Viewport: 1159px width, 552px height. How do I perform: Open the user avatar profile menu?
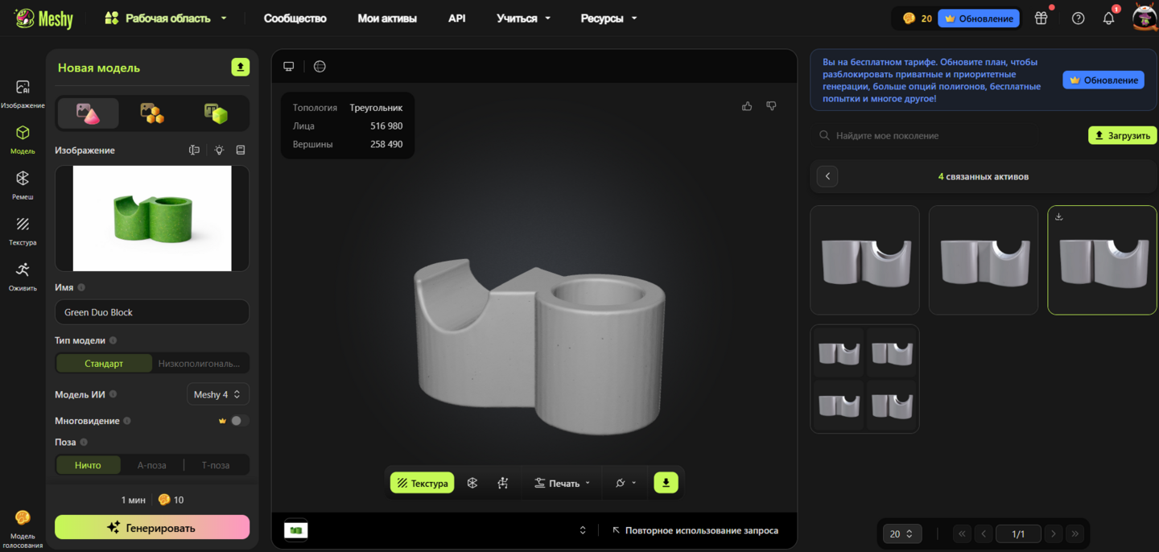click(x=1144, y=17)
